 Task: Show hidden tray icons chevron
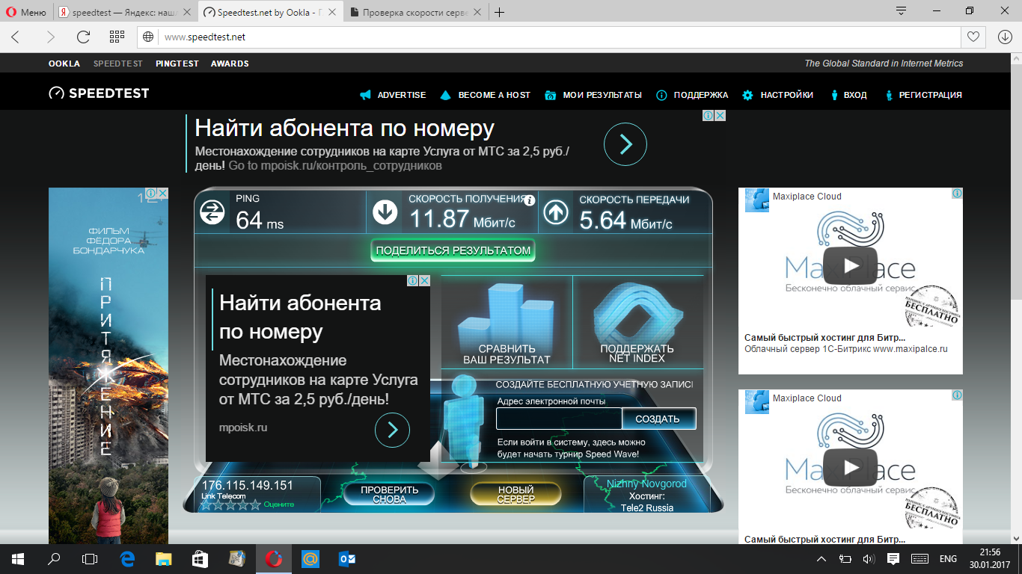click(821, 558)
